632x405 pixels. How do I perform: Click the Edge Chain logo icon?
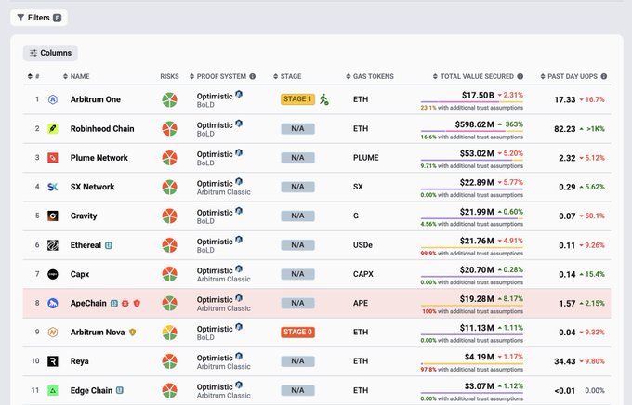[x=53, y=390]
